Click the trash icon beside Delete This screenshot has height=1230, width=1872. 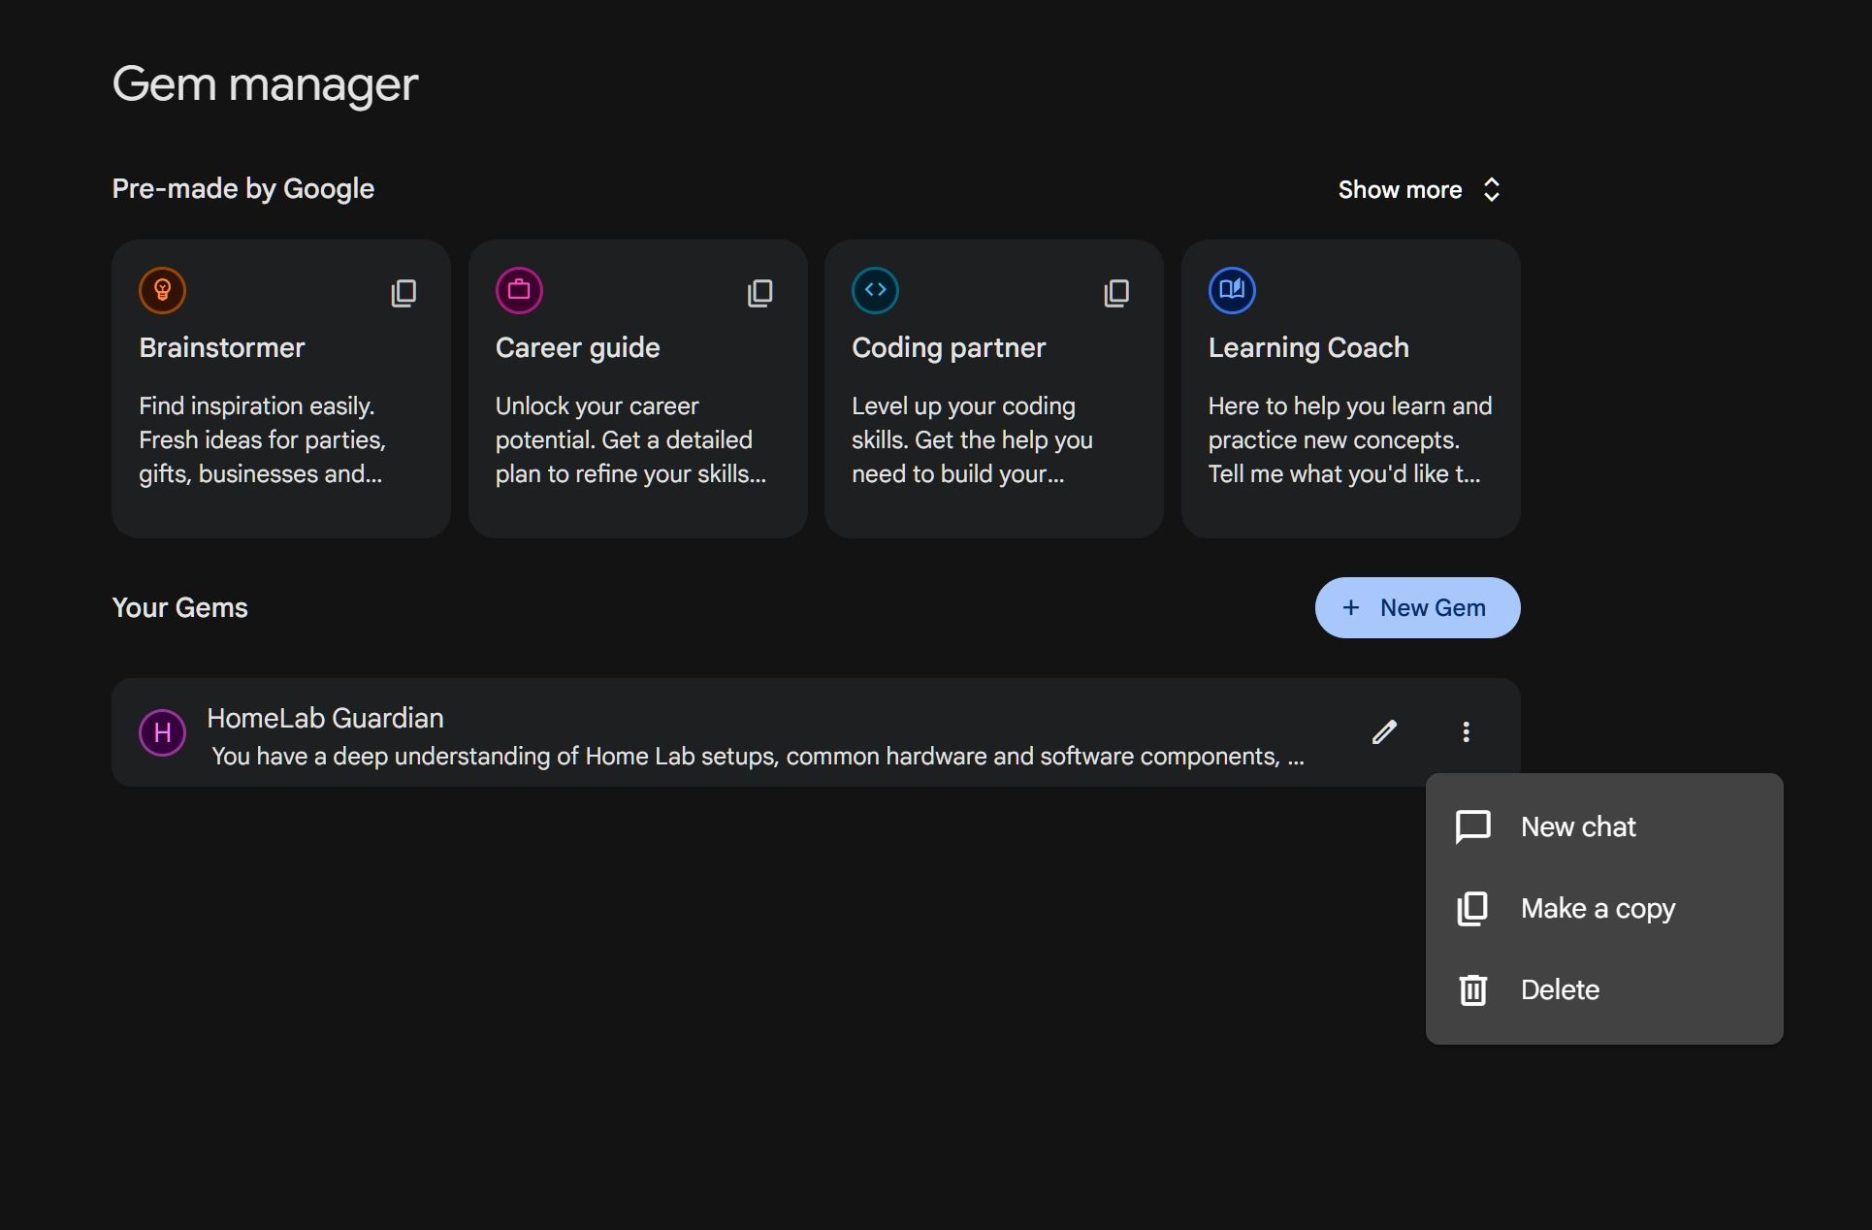pos(1472,989)
